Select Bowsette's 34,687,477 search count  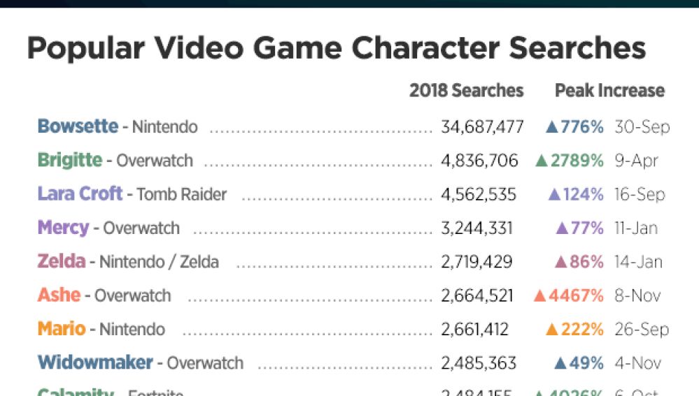482,127
